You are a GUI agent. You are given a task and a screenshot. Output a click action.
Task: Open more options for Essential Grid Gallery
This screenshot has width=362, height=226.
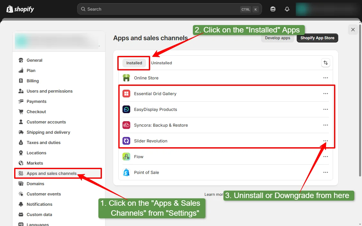pyautogui.click(x=326, y=94)
